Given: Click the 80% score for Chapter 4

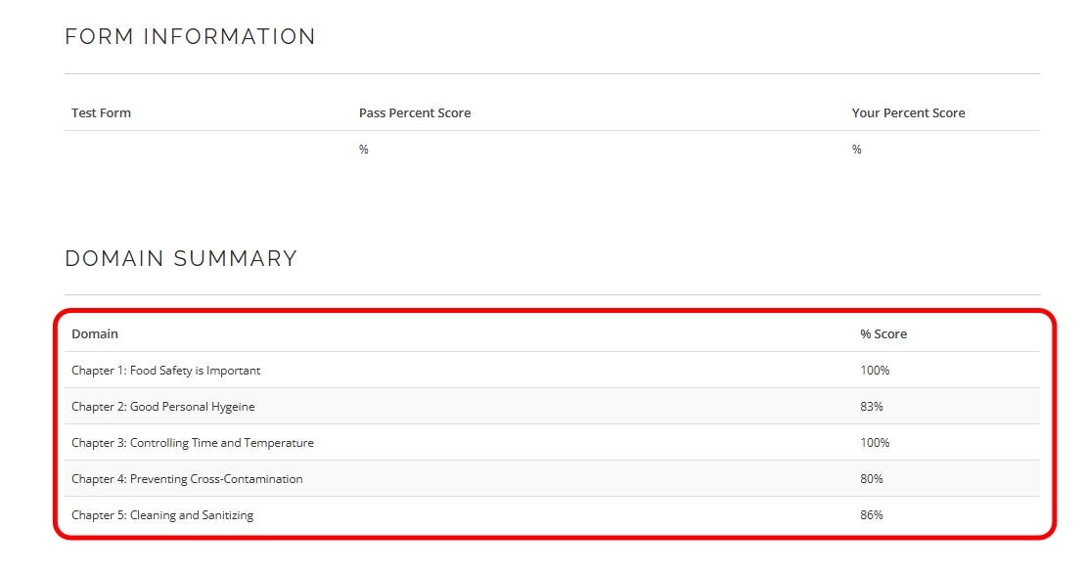Looking at the screenshot, I should coord(872,479).
